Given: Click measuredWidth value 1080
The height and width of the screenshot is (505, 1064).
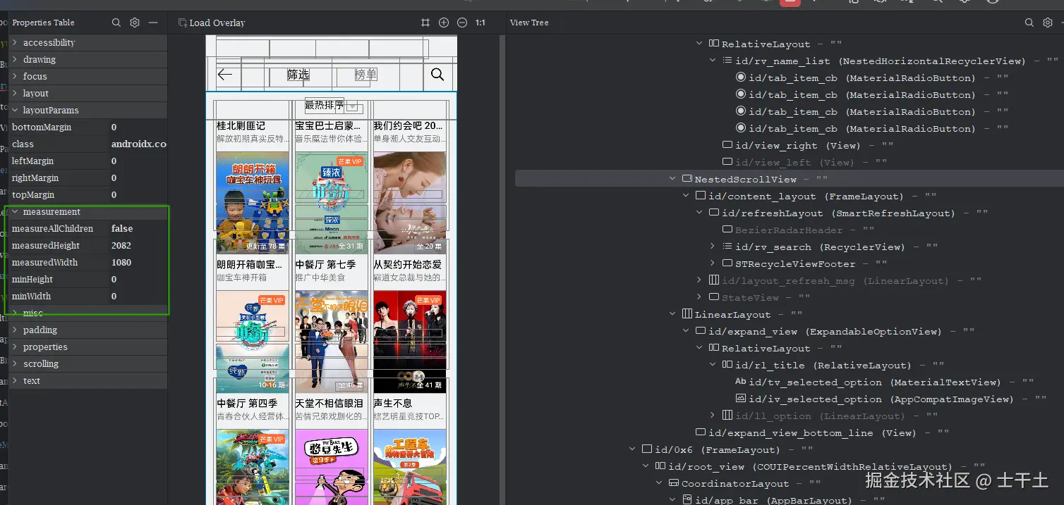Looking at the screenshot, I should (x=121, y=263).
